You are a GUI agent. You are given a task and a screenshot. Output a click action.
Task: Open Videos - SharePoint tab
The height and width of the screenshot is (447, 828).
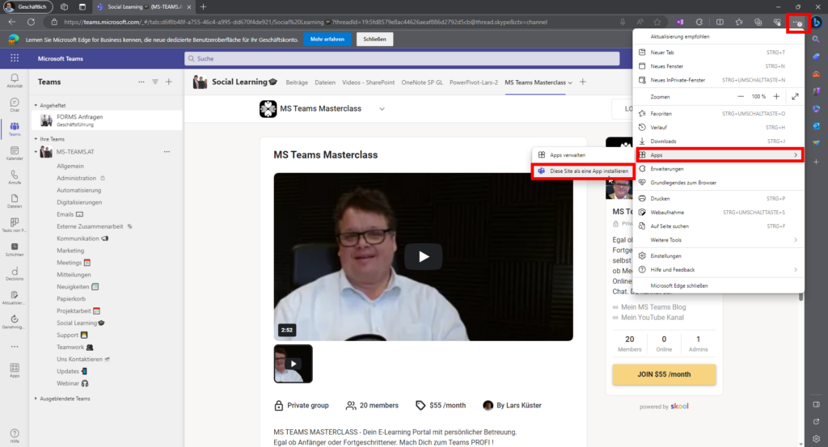(368, 82)
